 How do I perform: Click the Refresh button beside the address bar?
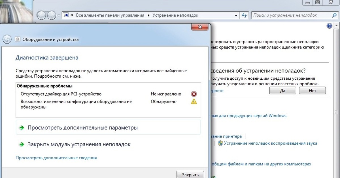(244, 15)
